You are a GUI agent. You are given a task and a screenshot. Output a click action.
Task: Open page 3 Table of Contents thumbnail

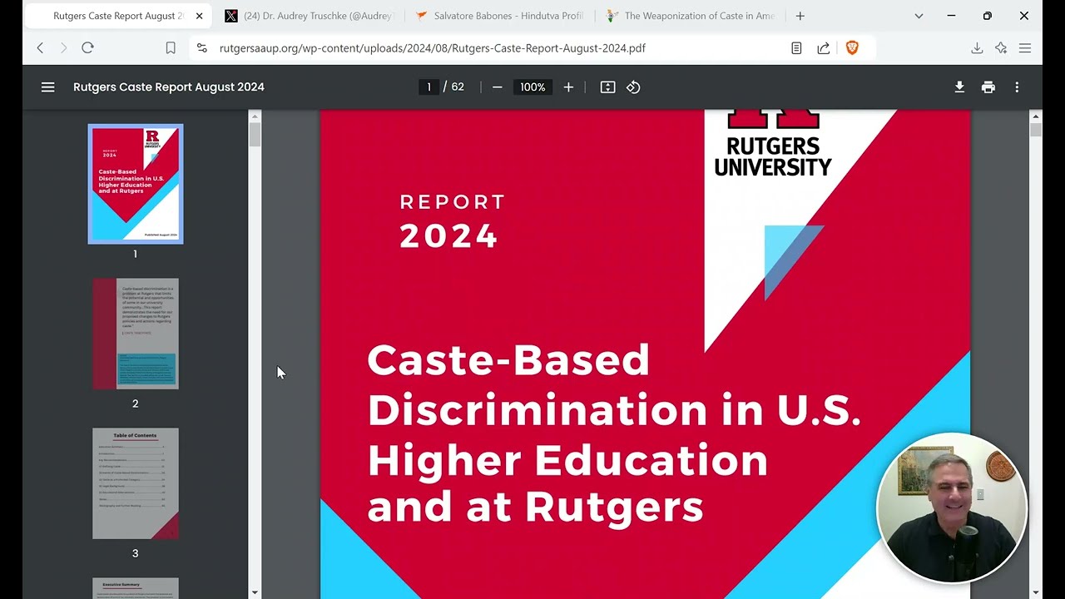136,483
